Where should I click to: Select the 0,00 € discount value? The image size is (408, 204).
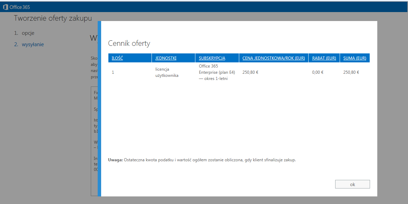point(318,72)
